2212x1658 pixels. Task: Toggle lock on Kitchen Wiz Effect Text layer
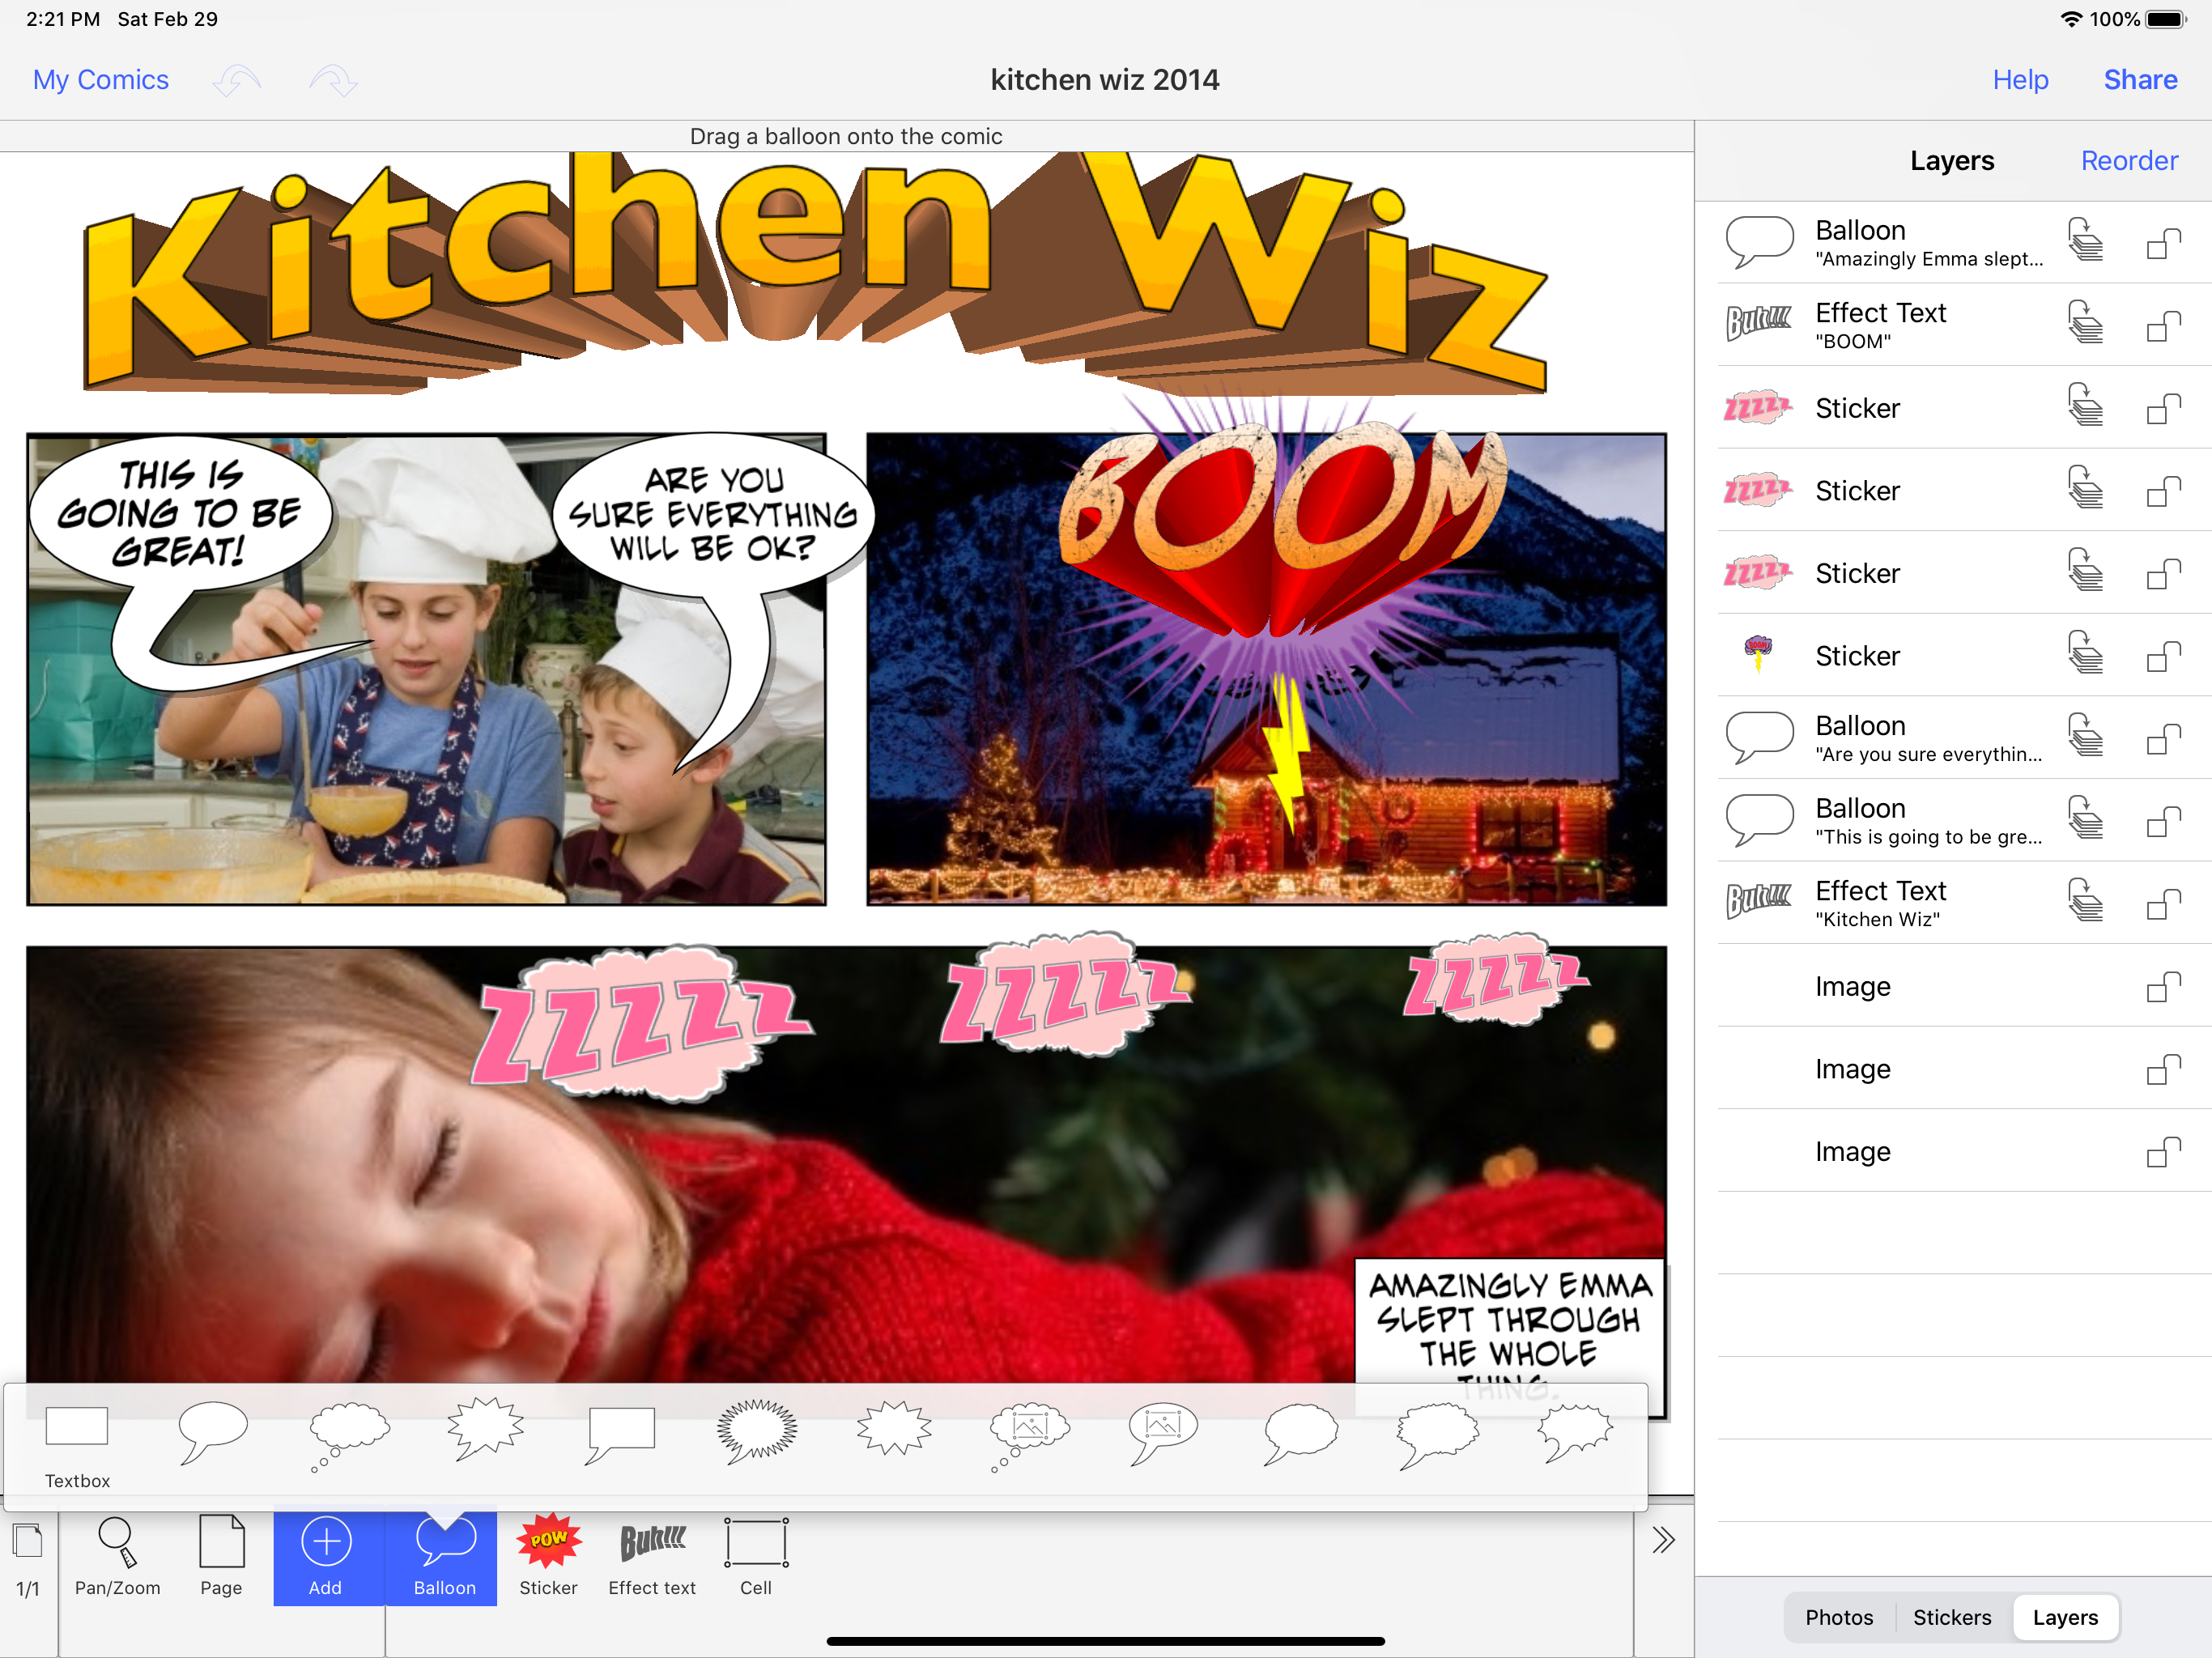[x=2163, y=904]
